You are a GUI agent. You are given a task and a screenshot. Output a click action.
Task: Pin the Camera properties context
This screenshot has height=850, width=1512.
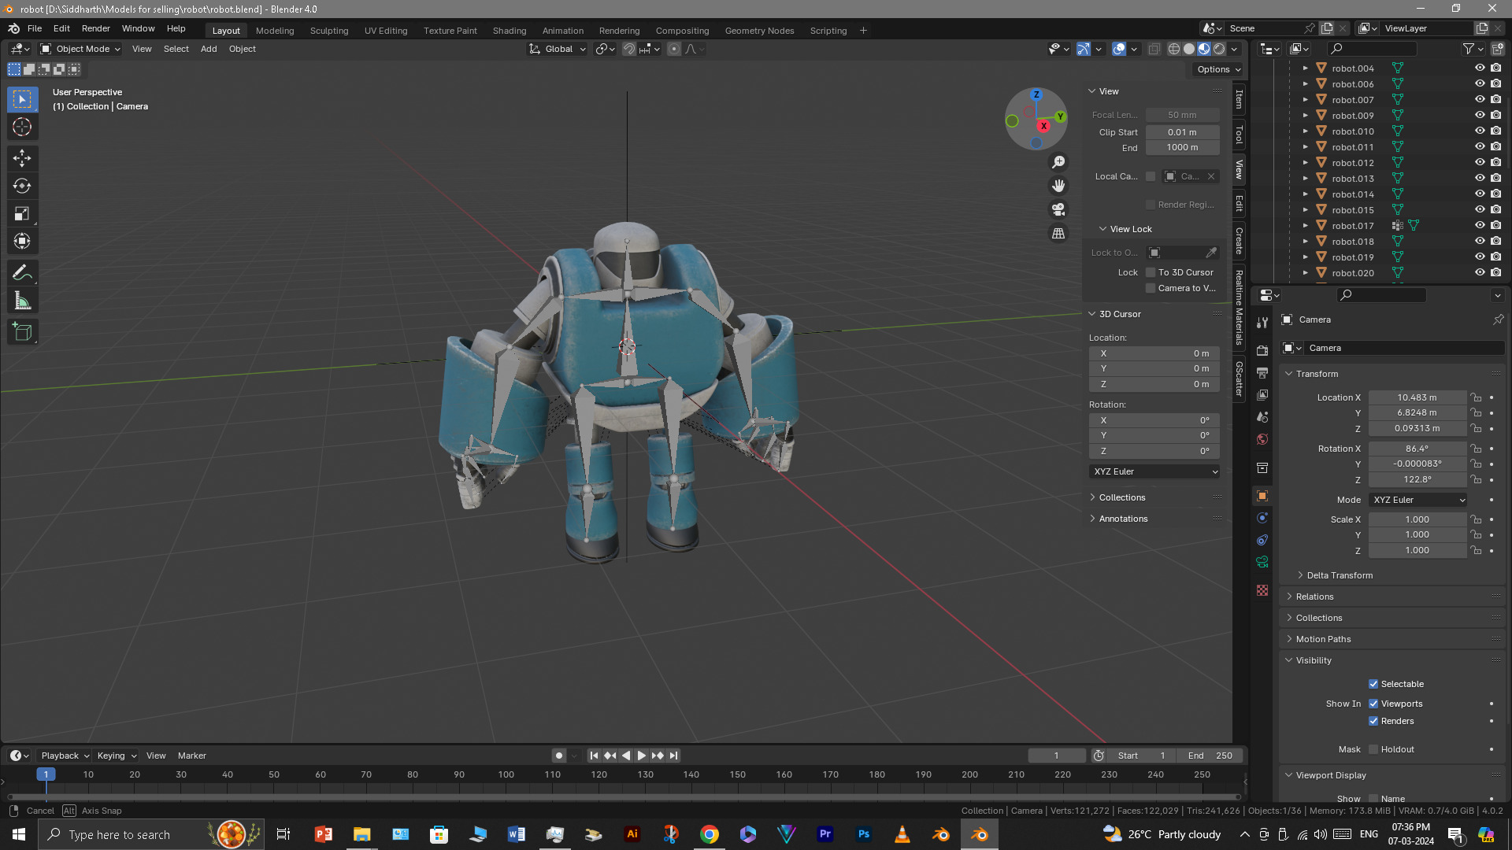[1498, 320]
